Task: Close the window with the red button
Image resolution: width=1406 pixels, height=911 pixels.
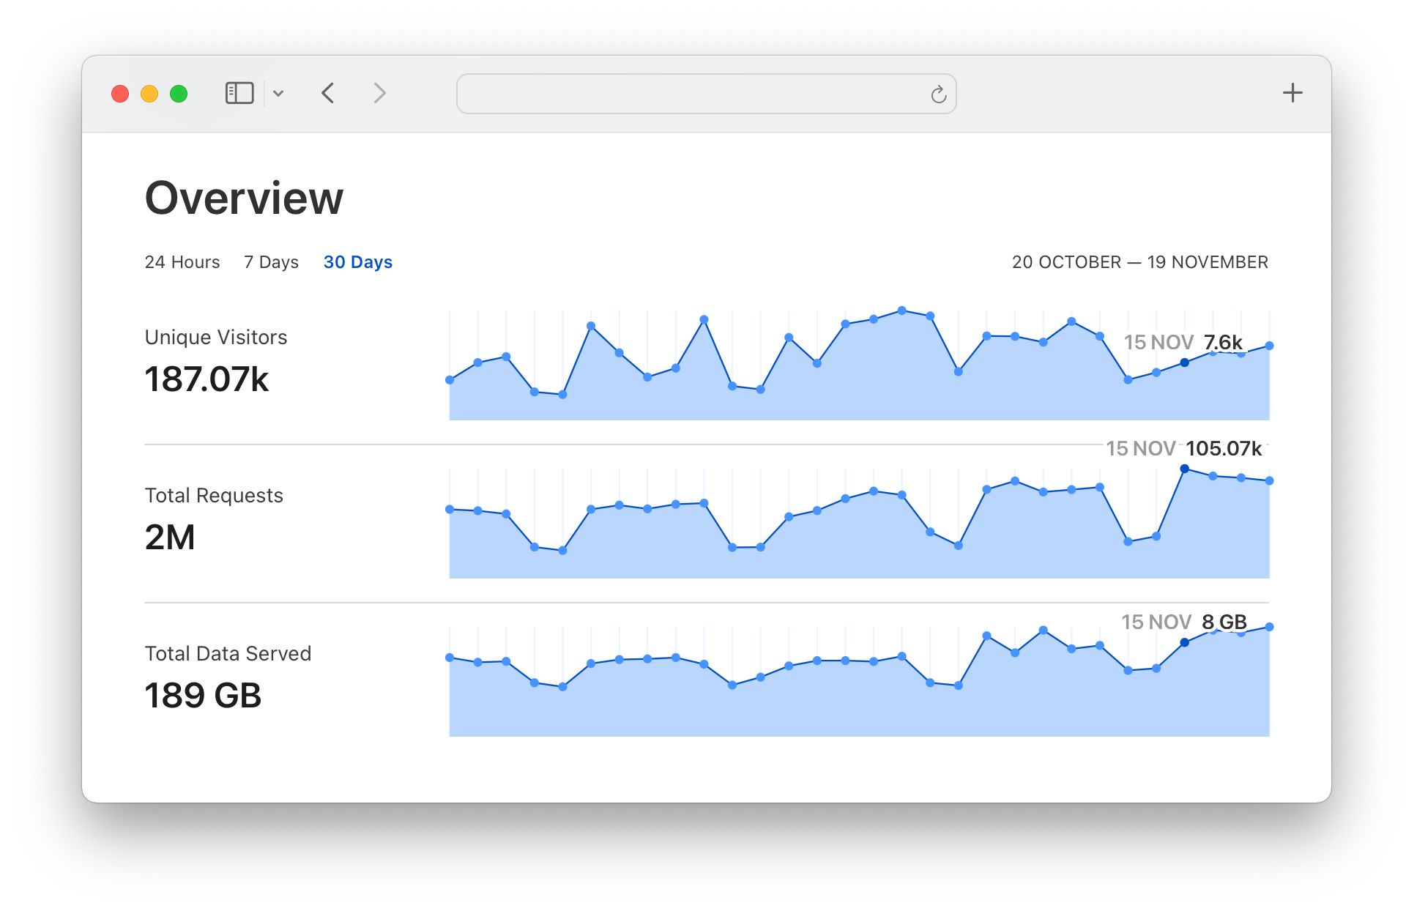Action: pyautogui.click(x=120, y=94)
